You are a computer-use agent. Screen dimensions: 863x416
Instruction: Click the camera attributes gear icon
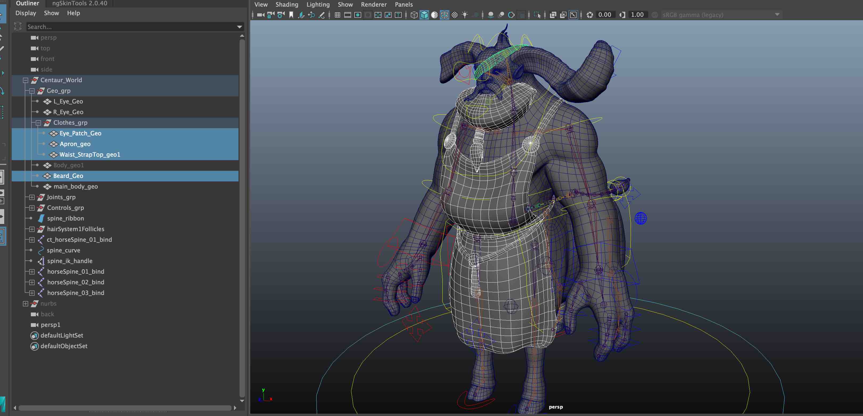click(281, 15)
